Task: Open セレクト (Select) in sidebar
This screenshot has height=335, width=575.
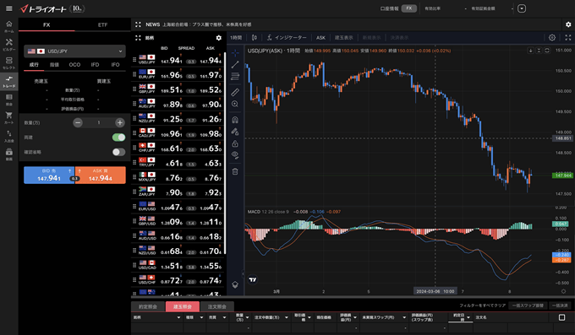Action: [x=9, y=63]
